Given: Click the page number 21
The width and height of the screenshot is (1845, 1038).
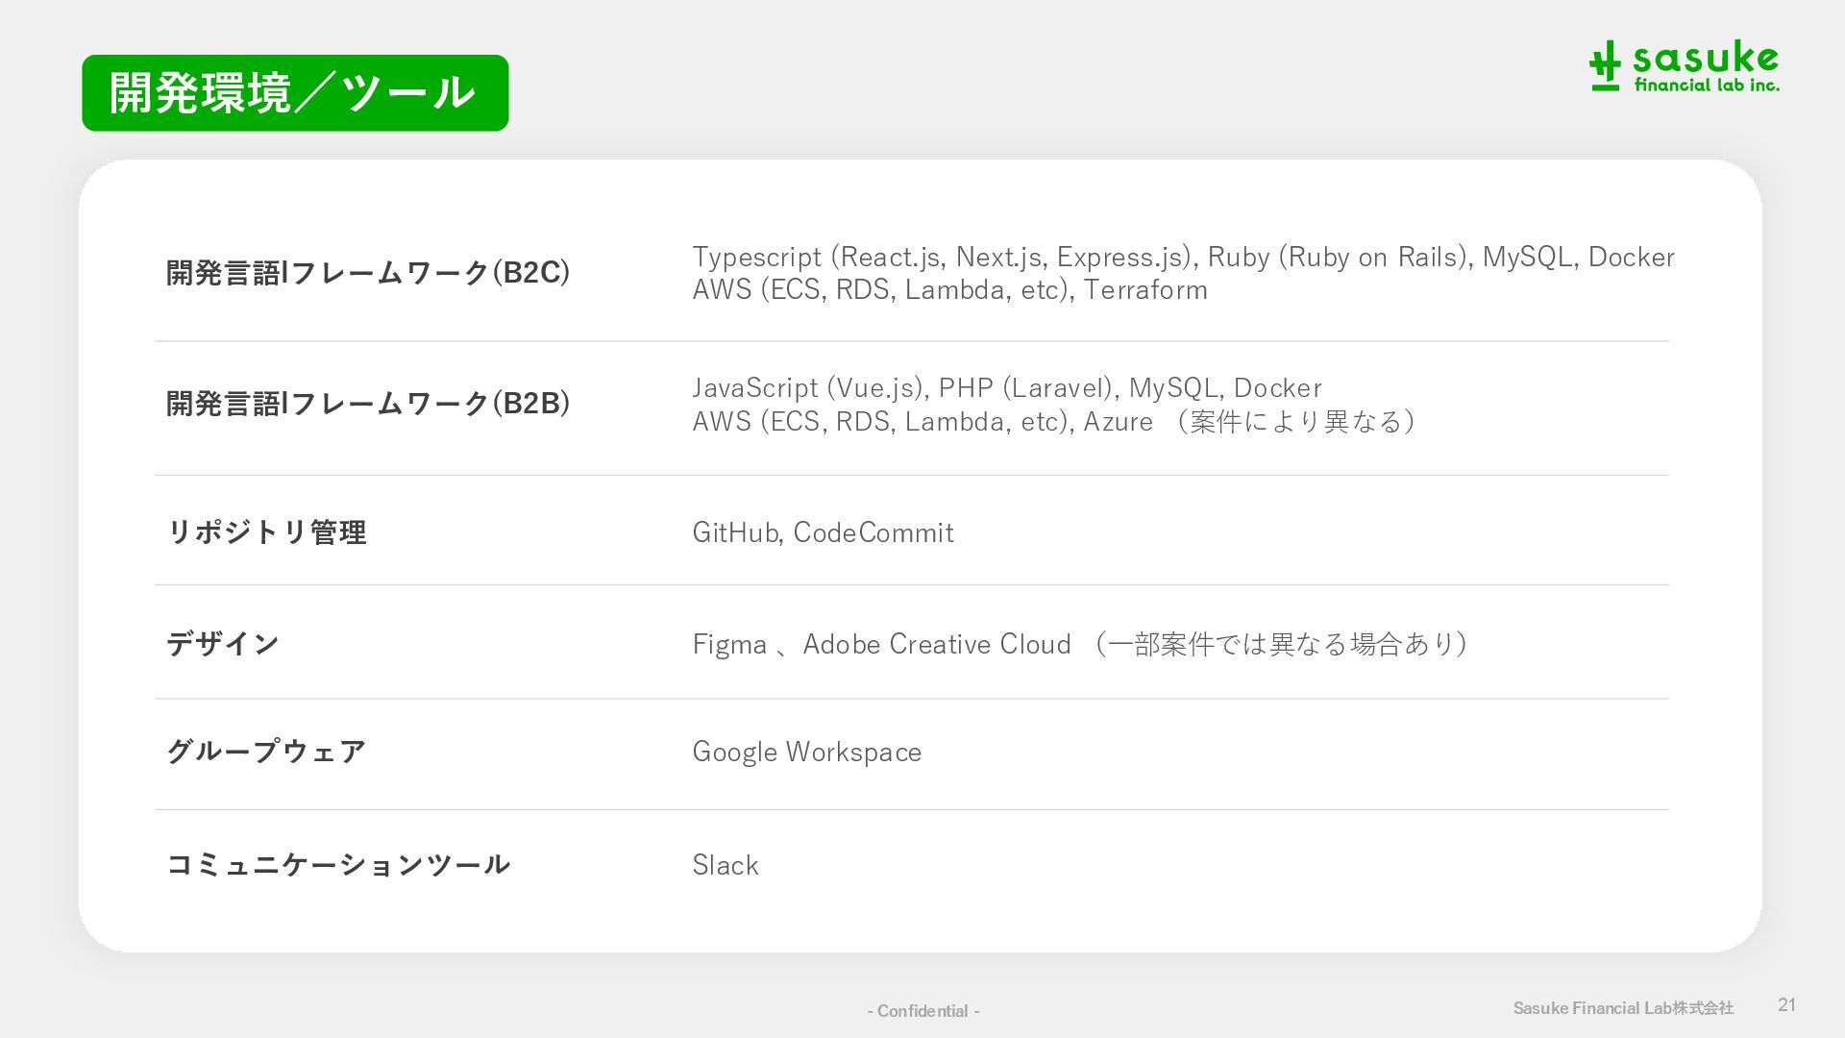Looking at the screenshot, I should [x=1786, y=1005].
